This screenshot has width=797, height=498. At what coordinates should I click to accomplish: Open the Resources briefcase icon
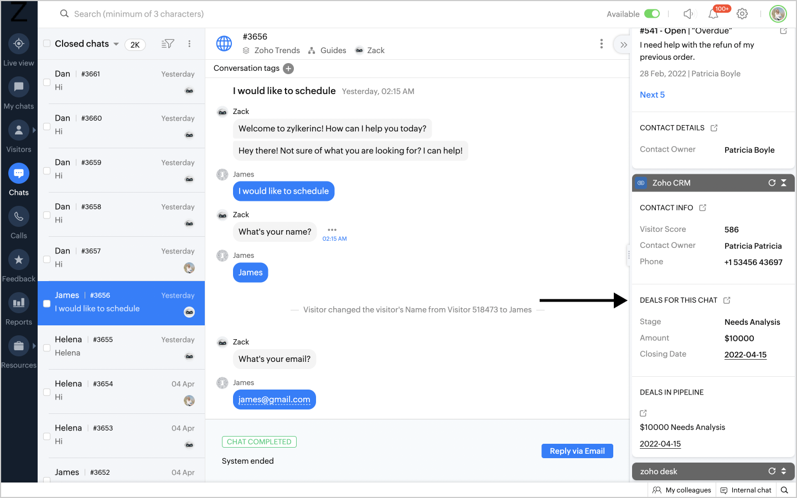click(19, 346)
